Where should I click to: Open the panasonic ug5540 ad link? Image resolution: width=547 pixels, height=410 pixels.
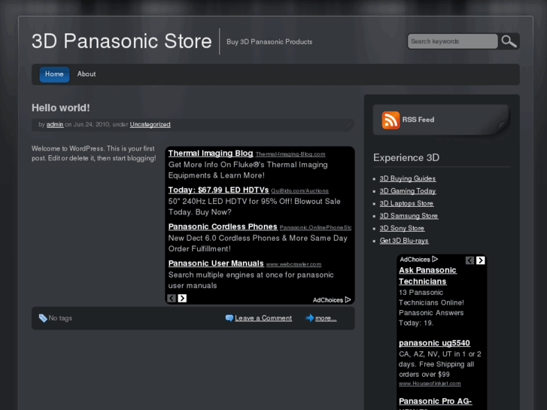point(434,343)
